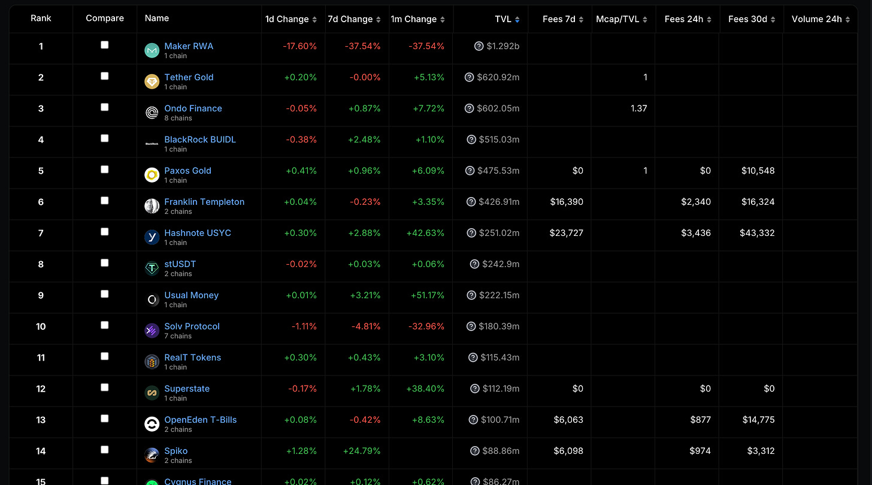Click the TVL info icon for Spiko

pyautogui.click(x=475, y=451)
